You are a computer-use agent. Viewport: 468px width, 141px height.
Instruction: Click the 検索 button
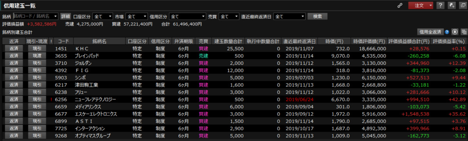317,16
